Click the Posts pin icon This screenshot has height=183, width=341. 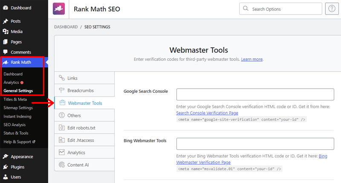[6, 21]
